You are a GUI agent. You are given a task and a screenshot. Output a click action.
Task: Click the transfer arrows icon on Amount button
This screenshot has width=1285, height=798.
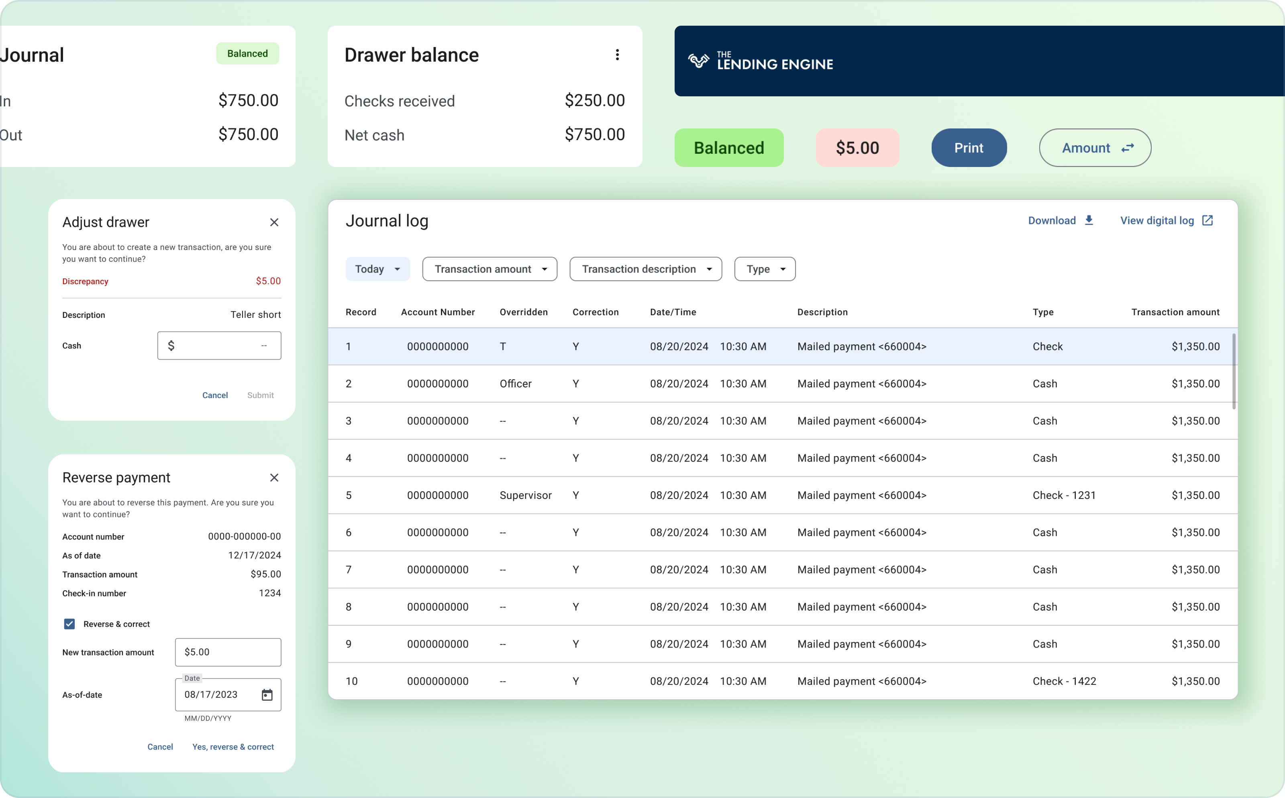[x=1128, y=148]
